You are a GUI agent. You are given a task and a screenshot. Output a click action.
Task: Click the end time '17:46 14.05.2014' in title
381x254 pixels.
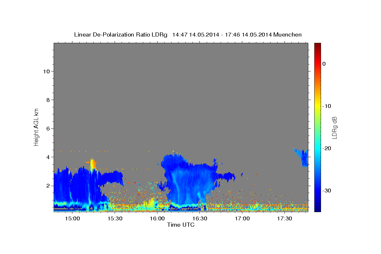click(248, 35)
